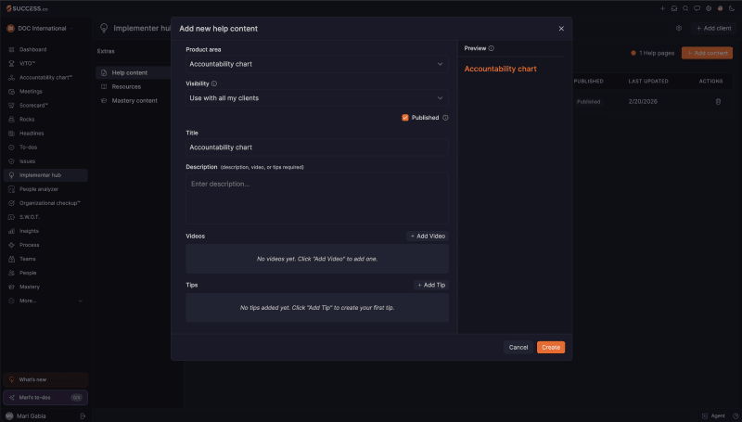Open Mastery in the sidebar

click(x=45, y=287)
